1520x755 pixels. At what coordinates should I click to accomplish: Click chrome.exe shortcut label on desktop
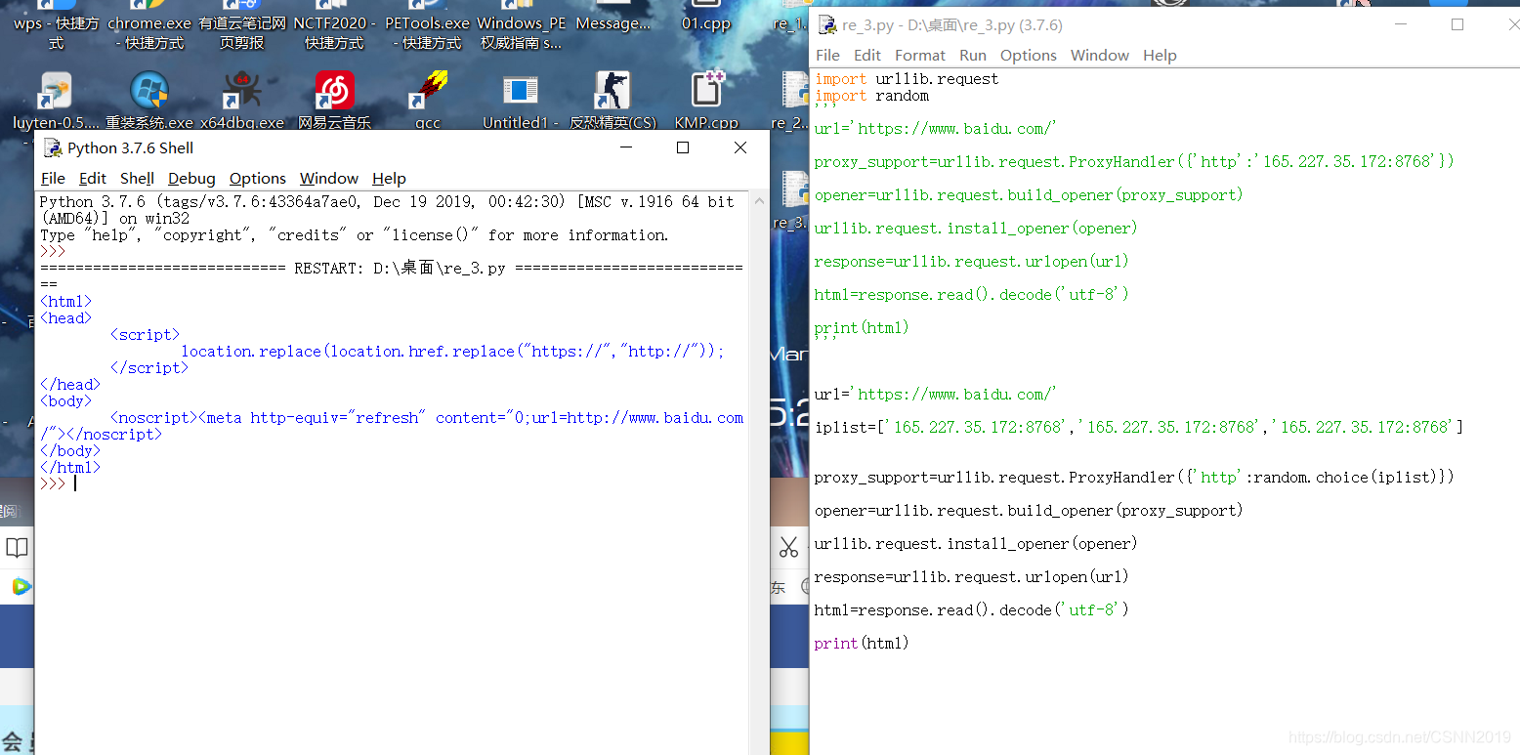pyautogui.click(x=149, y=32)
